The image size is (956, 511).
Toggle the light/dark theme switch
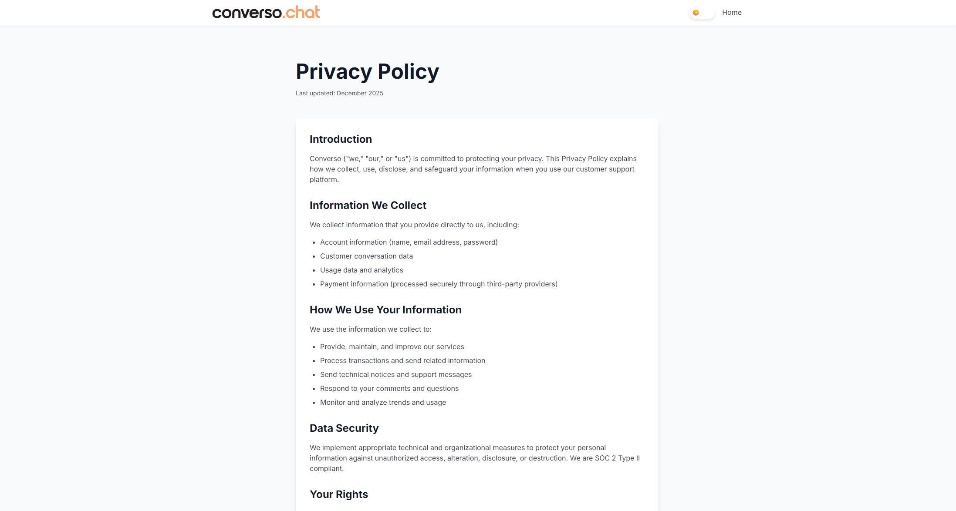(x=702, y=13)
